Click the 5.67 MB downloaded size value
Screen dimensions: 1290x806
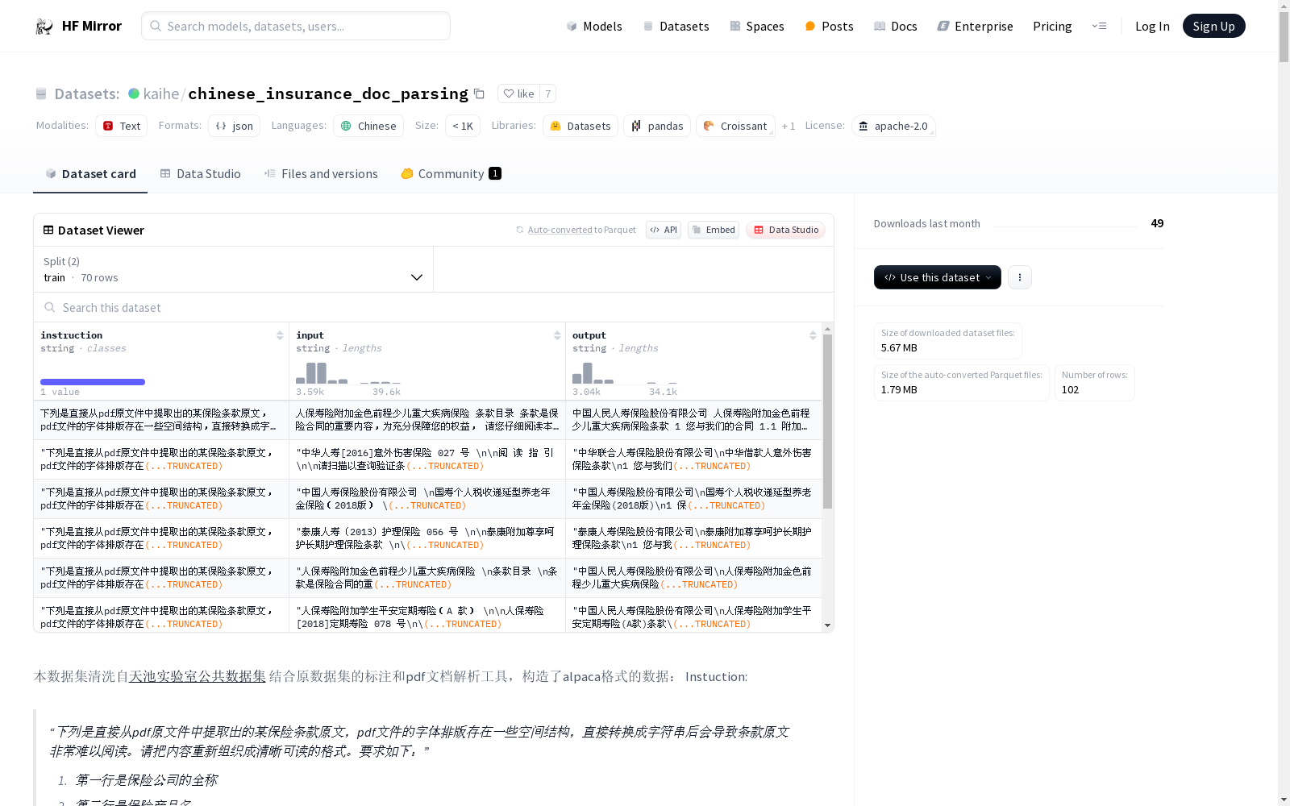pos(899,348)
